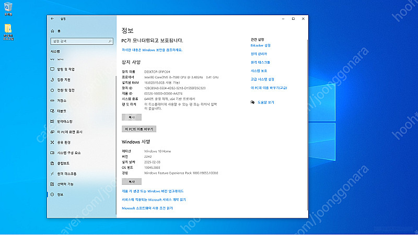This screenshot has height=235, width=418.
Task: Maximize the Settings window
Action: point(293,19)
